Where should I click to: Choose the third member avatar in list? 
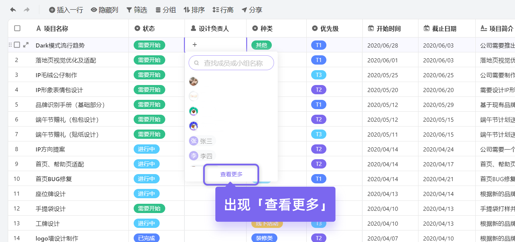193,111
